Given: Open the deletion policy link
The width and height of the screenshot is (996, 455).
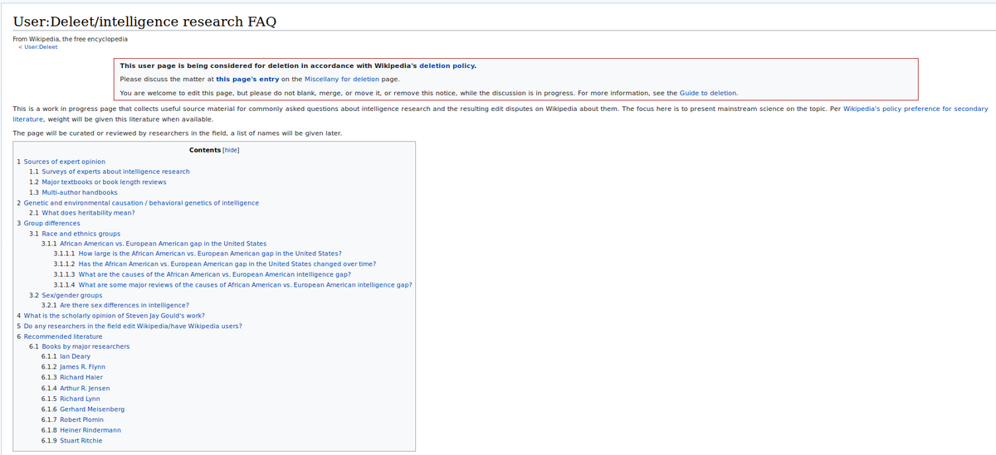Looking at the screenshot, I should (x=447, y=65).
